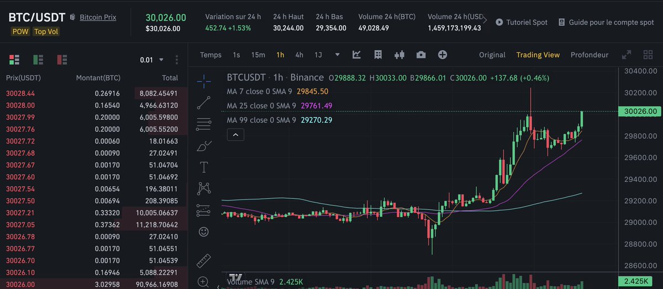This screenshot has width=663, height=289.
Task: Select the ruler measure tool
Action: (204, 260)
